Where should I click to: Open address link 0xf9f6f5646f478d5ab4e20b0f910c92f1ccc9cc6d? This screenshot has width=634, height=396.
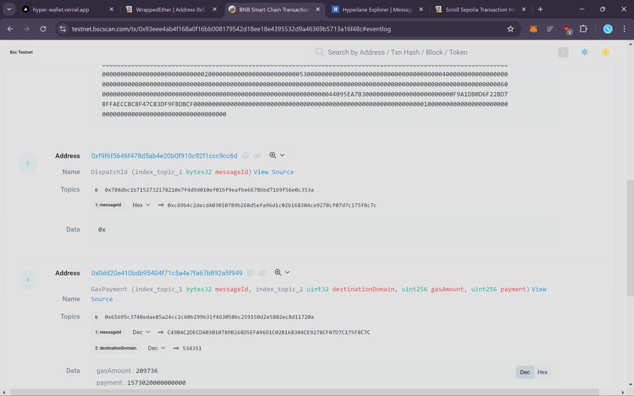point(164,156)
